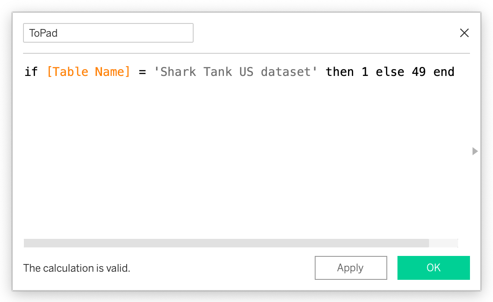Viewport: 493px width, 302px height.
Task: Place cursor on the word US in string
Action: click(x=246, y=72)
